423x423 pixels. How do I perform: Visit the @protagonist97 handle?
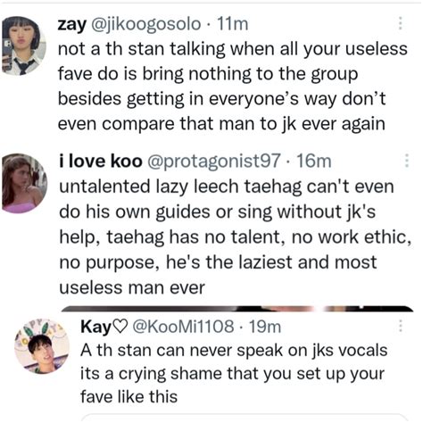coord(214,162)
